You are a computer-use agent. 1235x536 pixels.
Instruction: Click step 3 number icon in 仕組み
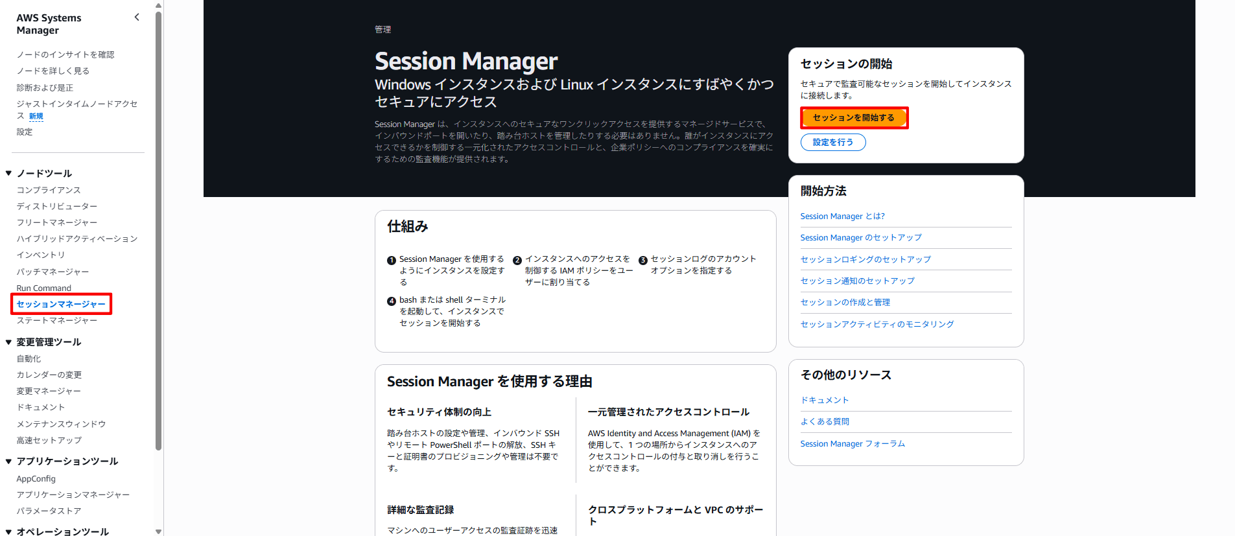pyautogui.click(x=643, y=261)
